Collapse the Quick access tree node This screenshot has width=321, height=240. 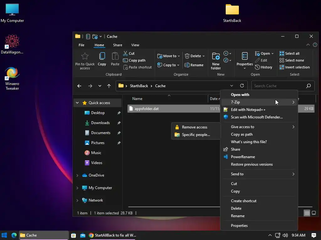coord(77,102)
